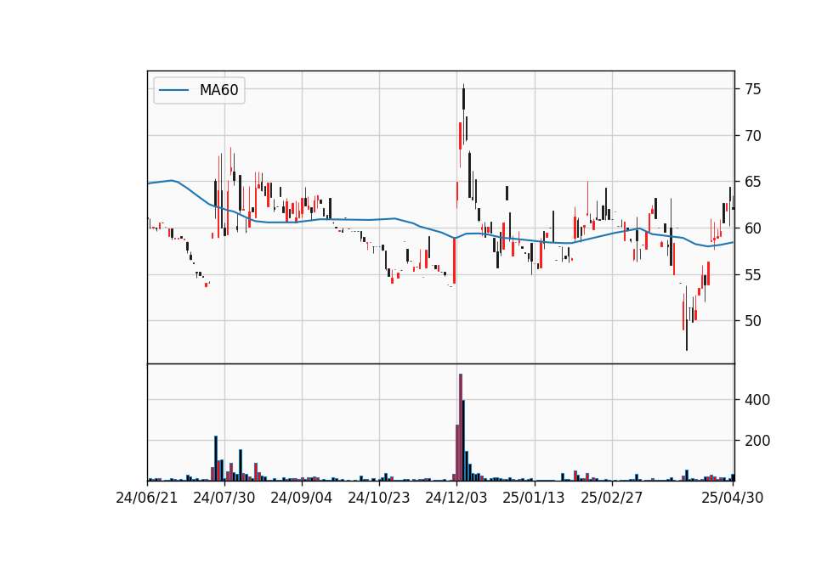Click the 24/07/30 date label
This screenshot has height=586, width=816.
click(224, 498)
